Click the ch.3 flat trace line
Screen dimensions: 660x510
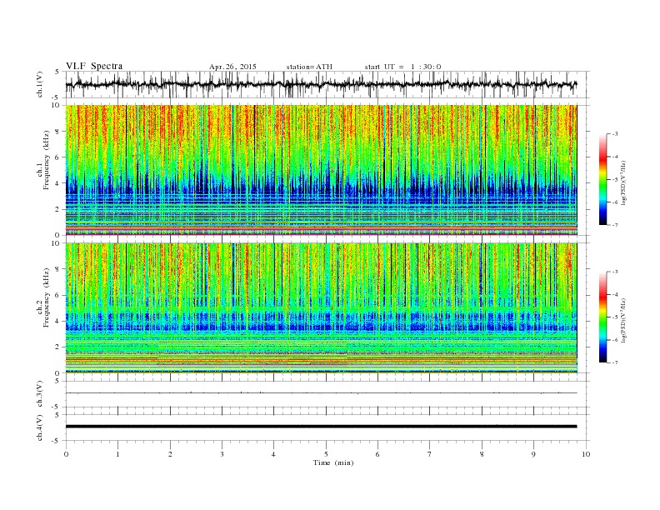pos(321,392)
